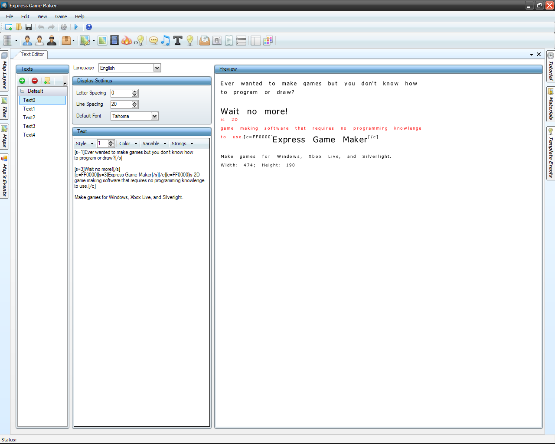Open the document tab list arrow

tap(532, 55)
